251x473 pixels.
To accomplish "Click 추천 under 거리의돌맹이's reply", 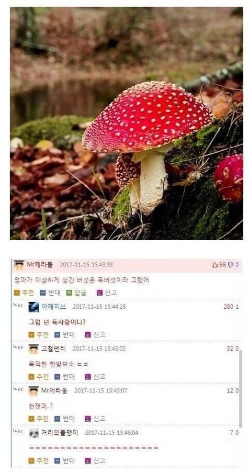I will pyautogui.click(x=38, y=460).
